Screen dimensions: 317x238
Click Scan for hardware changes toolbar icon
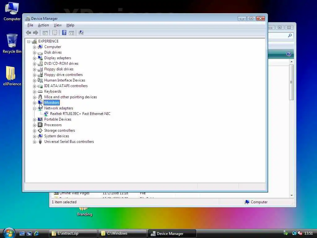tap(81, 33)
